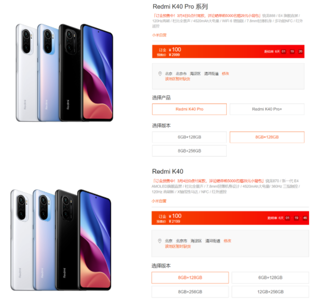Select 12GB+256GB version of Redmi K40
Viewport: 314px width, 305px height.
[270, 292]
